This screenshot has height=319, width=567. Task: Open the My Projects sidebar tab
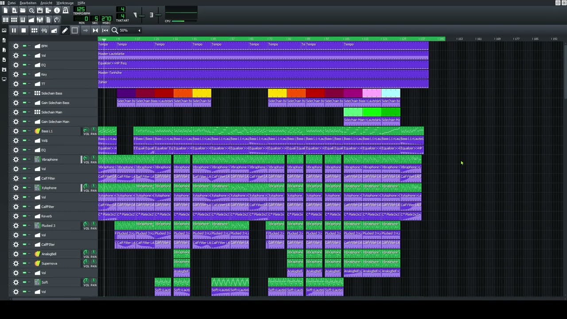click(x=4, y=40)
